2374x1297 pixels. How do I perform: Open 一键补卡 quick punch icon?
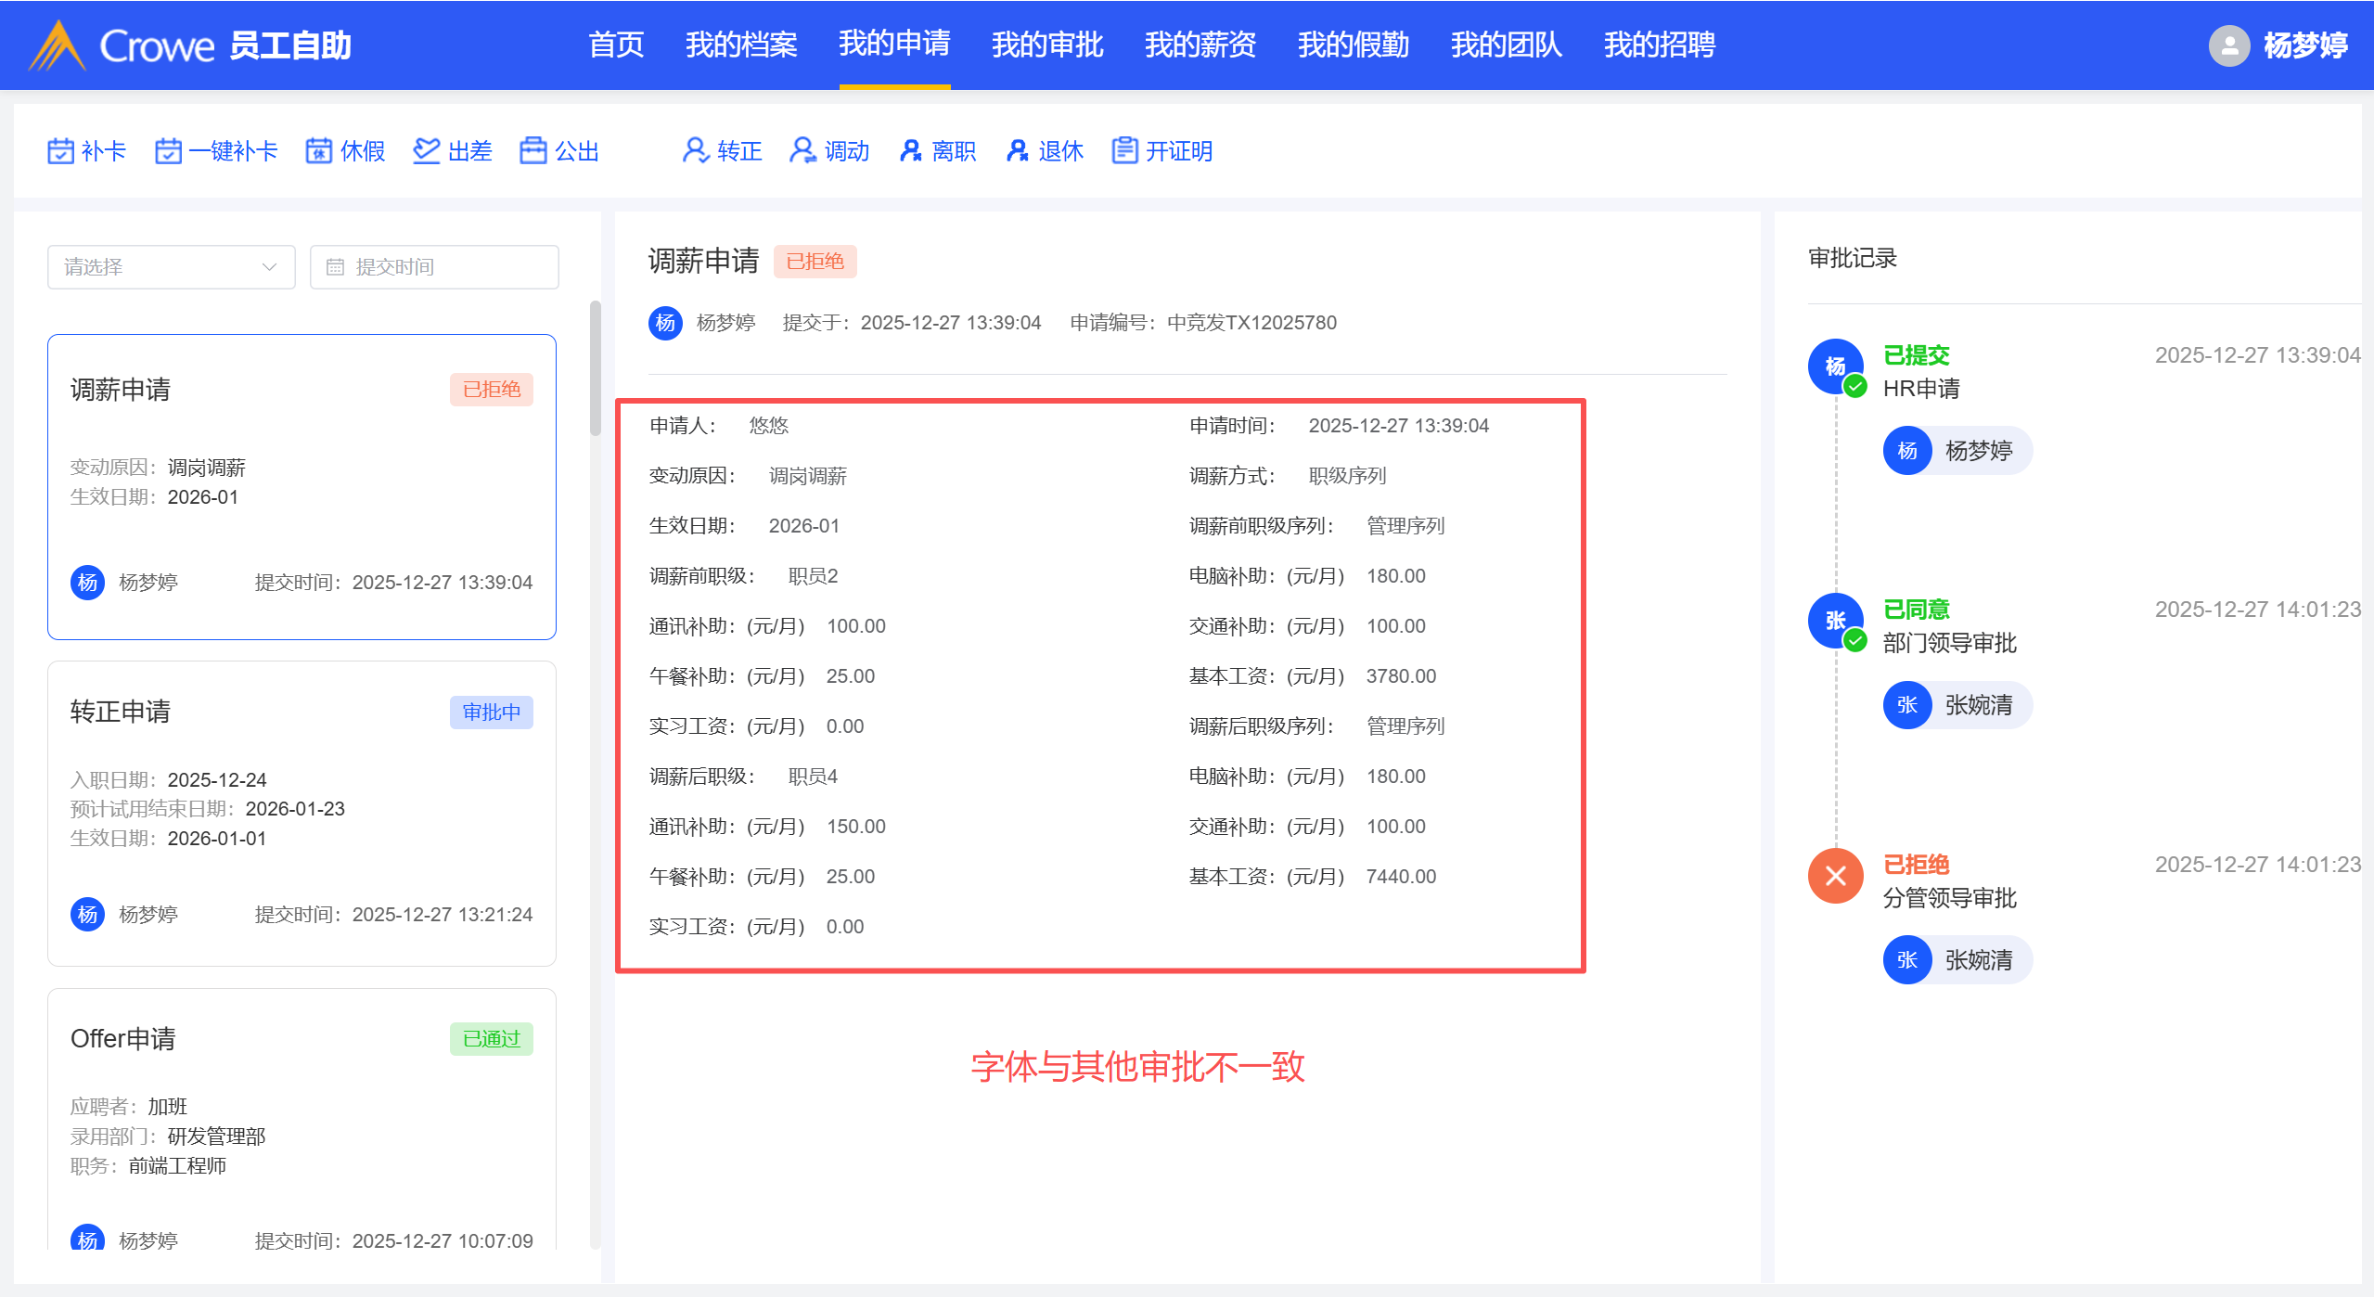(x=168, y=150)
